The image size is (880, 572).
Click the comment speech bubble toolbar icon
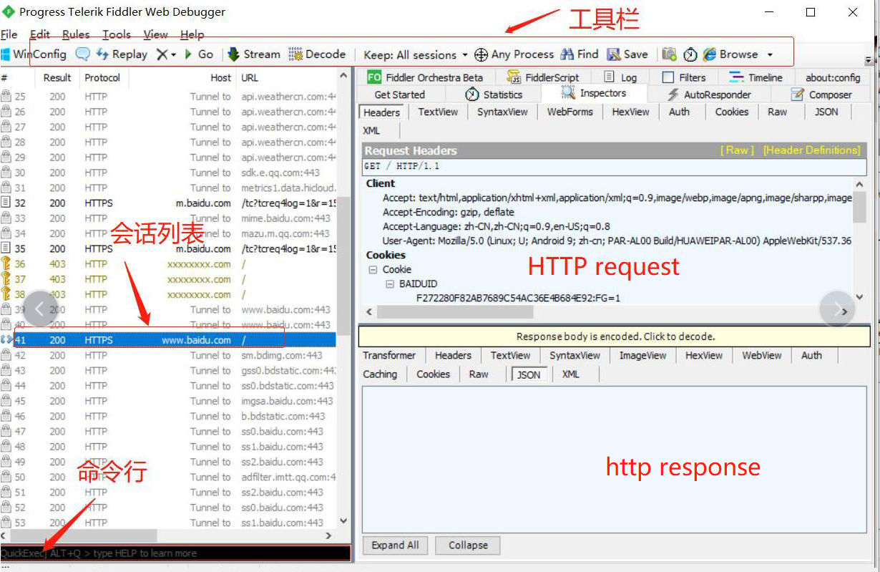point(83,54)
